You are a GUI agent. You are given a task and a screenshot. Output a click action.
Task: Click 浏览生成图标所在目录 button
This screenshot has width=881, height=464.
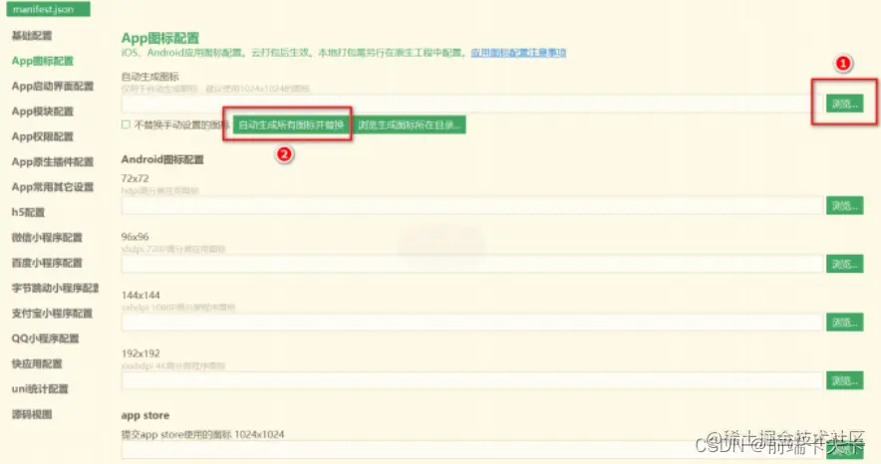[x=410, y=124]
